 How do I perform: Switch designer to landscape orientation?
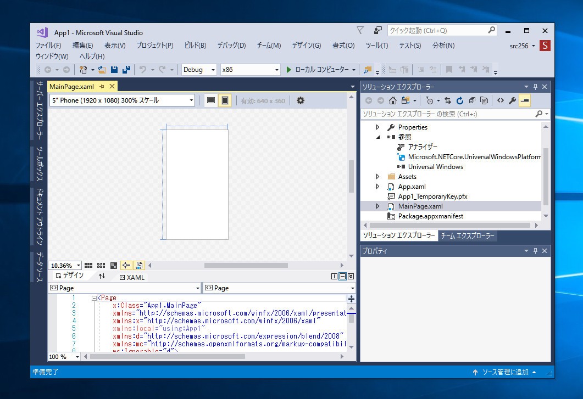(211, 100)
